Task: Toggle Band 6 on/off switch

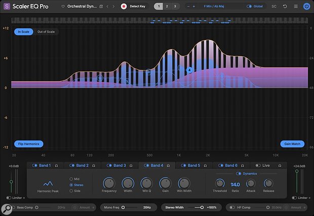Action: (221, 165)
